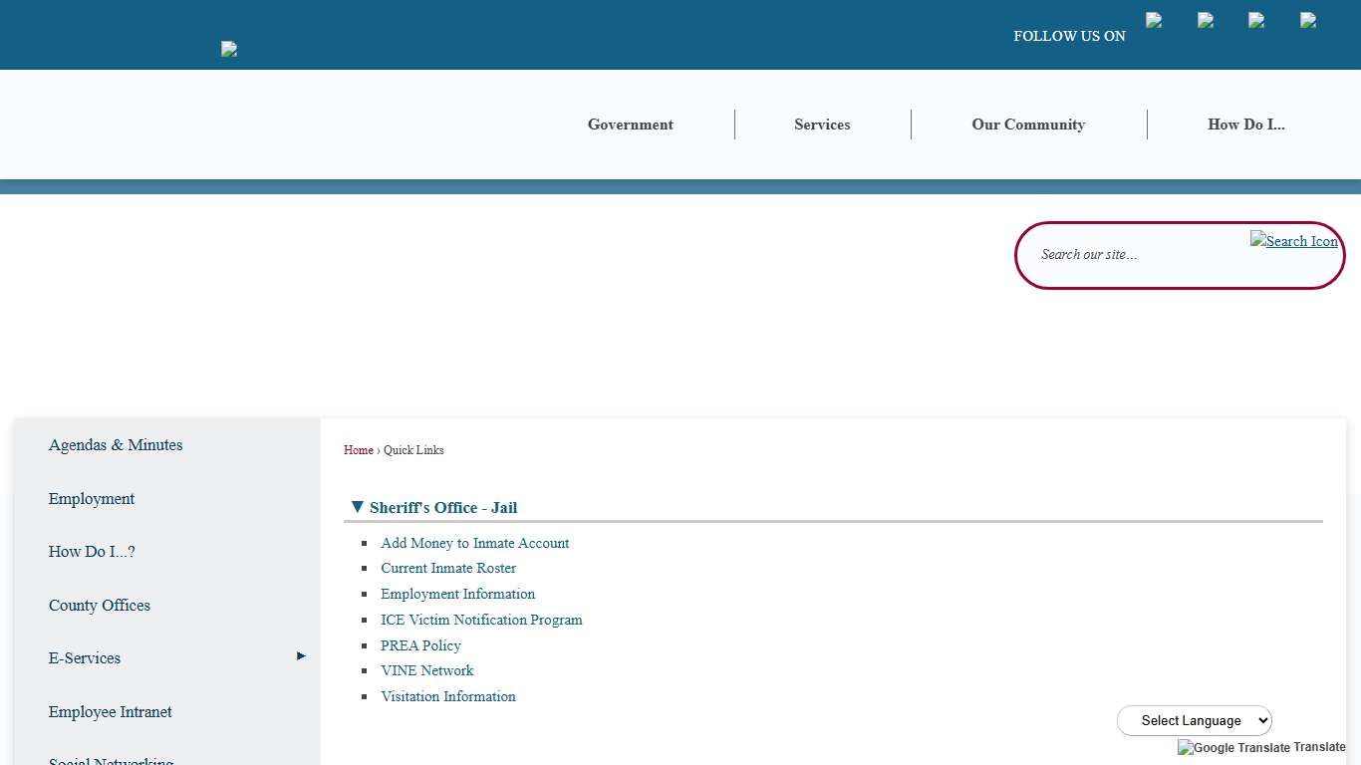Screen dimensions: 1361x765
Task: Collapse the Sheriff's Office - Jail section triangle
Action: tap(358, 507)
